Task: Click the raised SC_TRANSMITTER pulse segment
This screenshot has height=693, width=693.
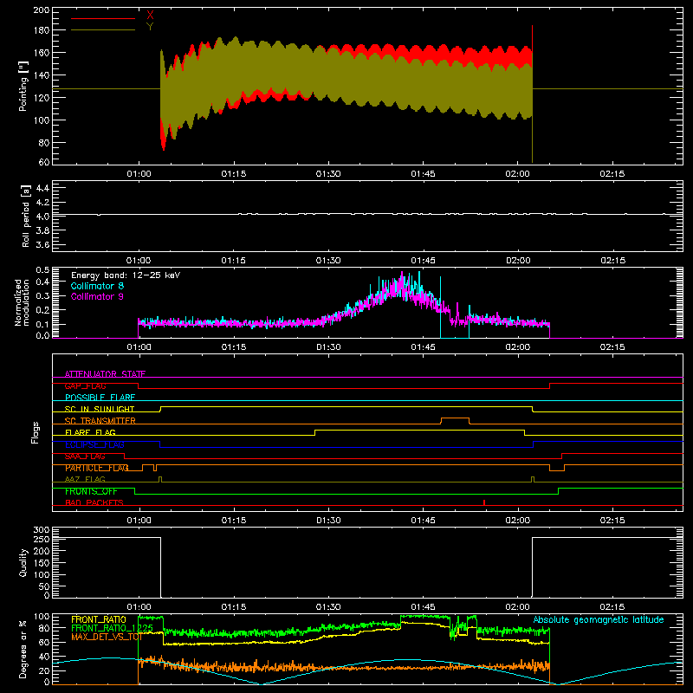Action: pos(456,418)
